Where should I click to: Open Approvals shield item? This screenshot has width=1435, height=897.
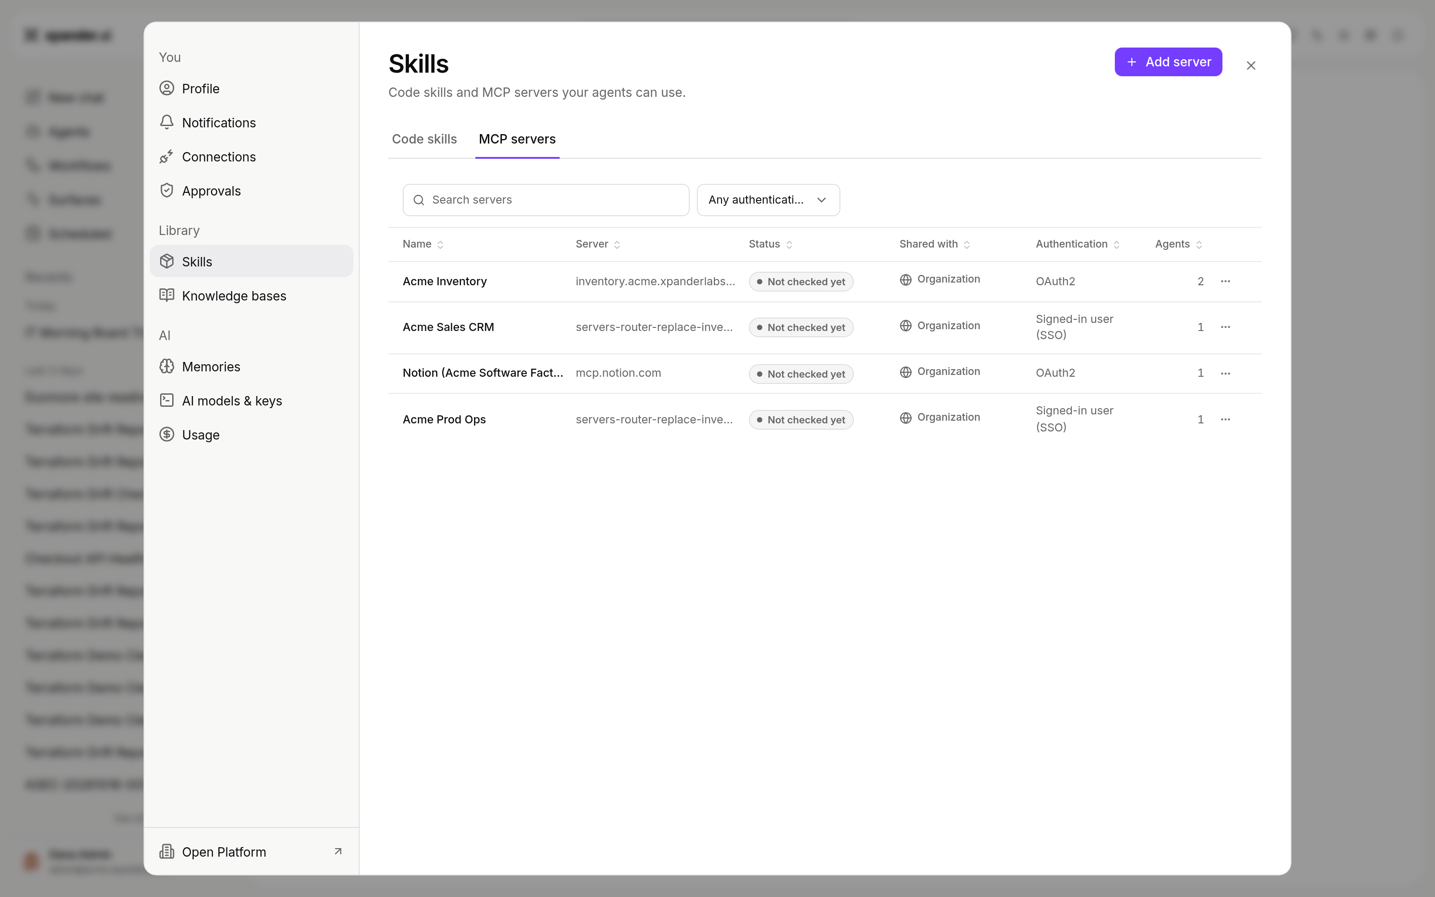click(252, 191)
